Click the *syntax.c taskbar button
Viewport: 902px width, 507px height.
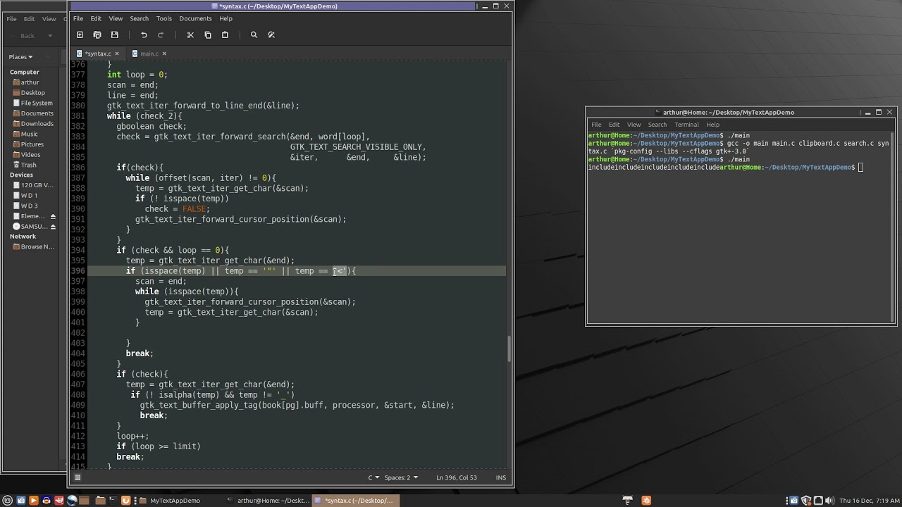tap(354, 501)
